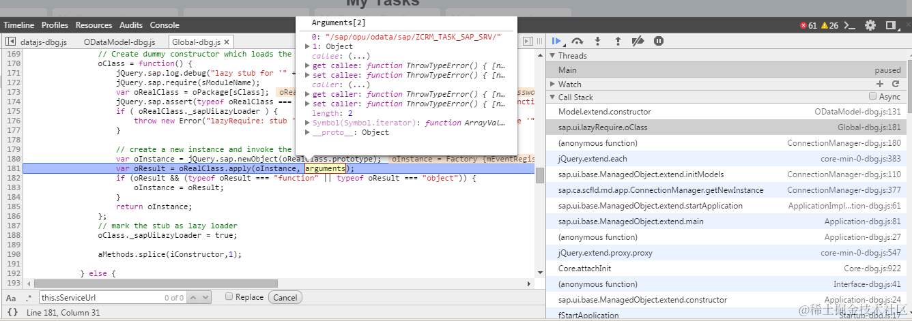912x321 pixels.
Task: Enable the Async call stack checkbox
Action: pyautogui.click(x=872, y=97)
